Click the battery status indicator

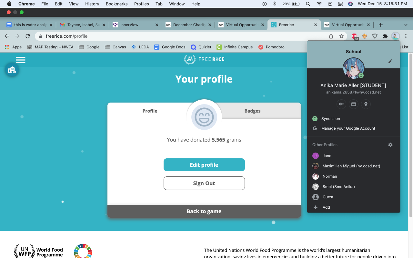291,4
